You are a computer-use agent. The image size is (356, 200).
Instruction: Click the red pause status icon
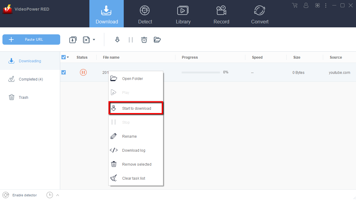[x=83, y=72]
